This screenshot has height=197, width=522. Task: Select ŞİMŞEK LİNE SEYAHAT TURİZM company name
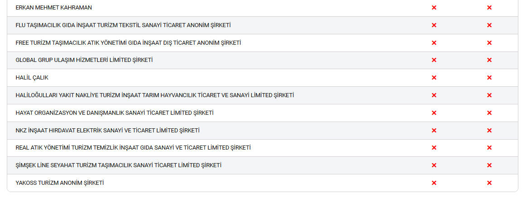[x=118, y=165]
